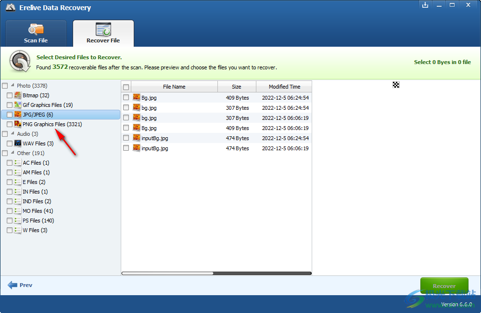Click the E Files list icon
The height and width of the screenshot is (313, 481).
(x=18, y=182)
